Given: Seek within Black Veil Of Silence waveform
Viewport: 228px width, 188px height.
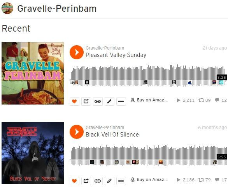Looking at the screenshot, I should (149, 155).
